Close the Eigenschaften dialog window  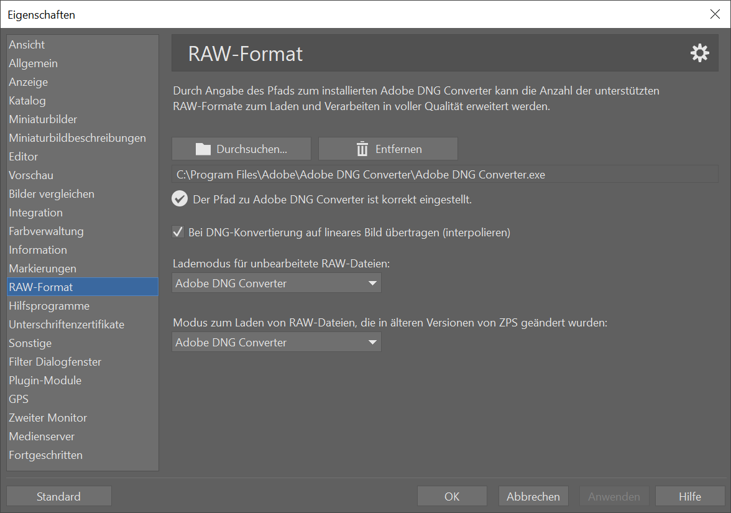(715, 14)
